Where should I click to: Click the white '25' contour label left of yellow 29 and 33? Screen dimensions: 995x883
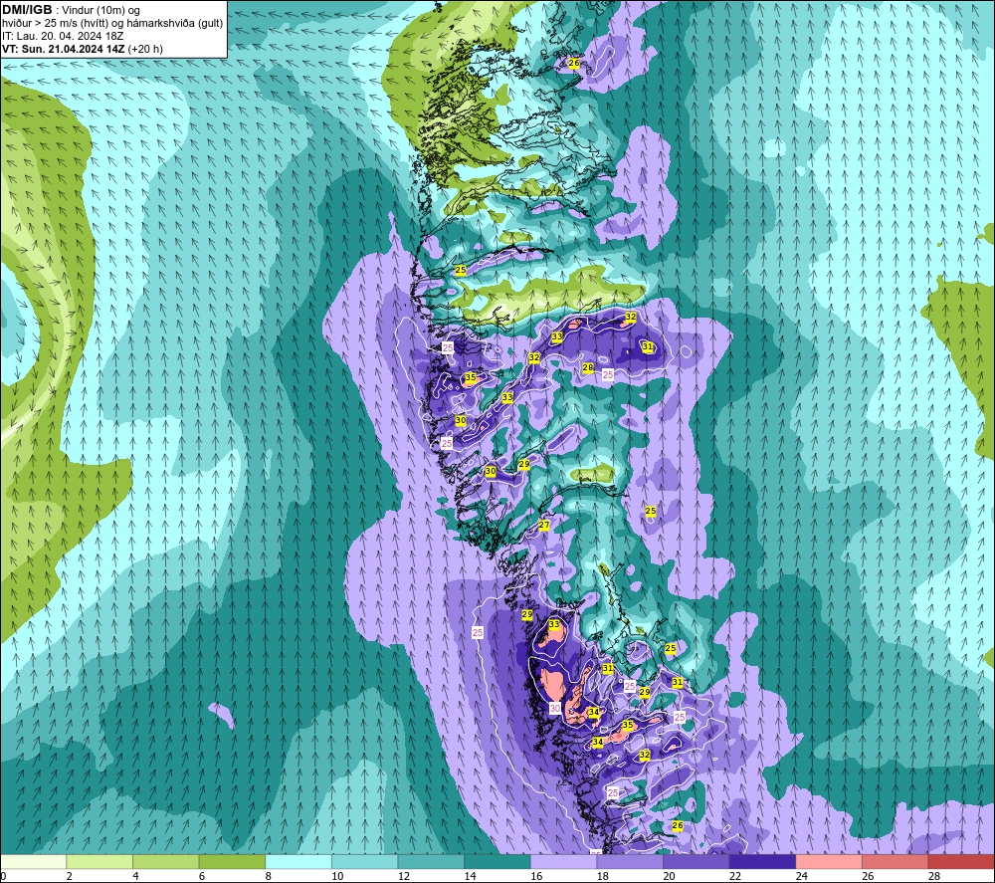[x=478, y=633]
